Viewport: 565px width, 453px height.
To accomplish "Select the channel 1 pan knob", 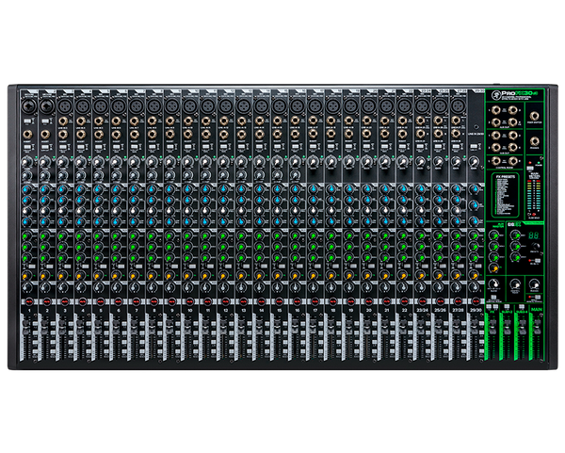I will click(x=27, y=287).
